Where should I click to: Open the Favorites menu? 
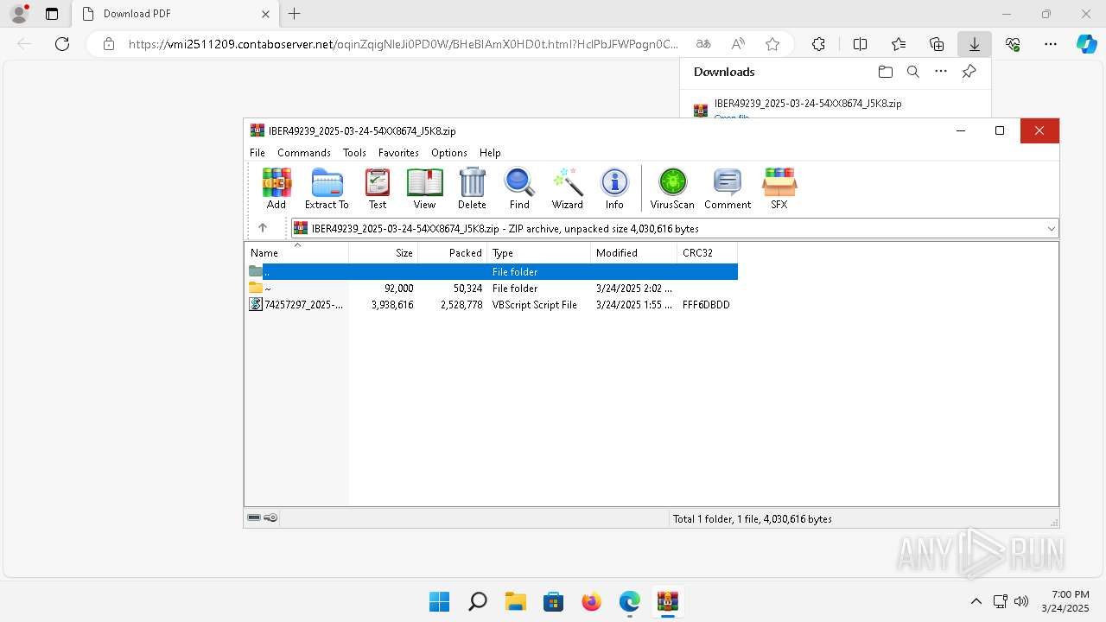398,152
